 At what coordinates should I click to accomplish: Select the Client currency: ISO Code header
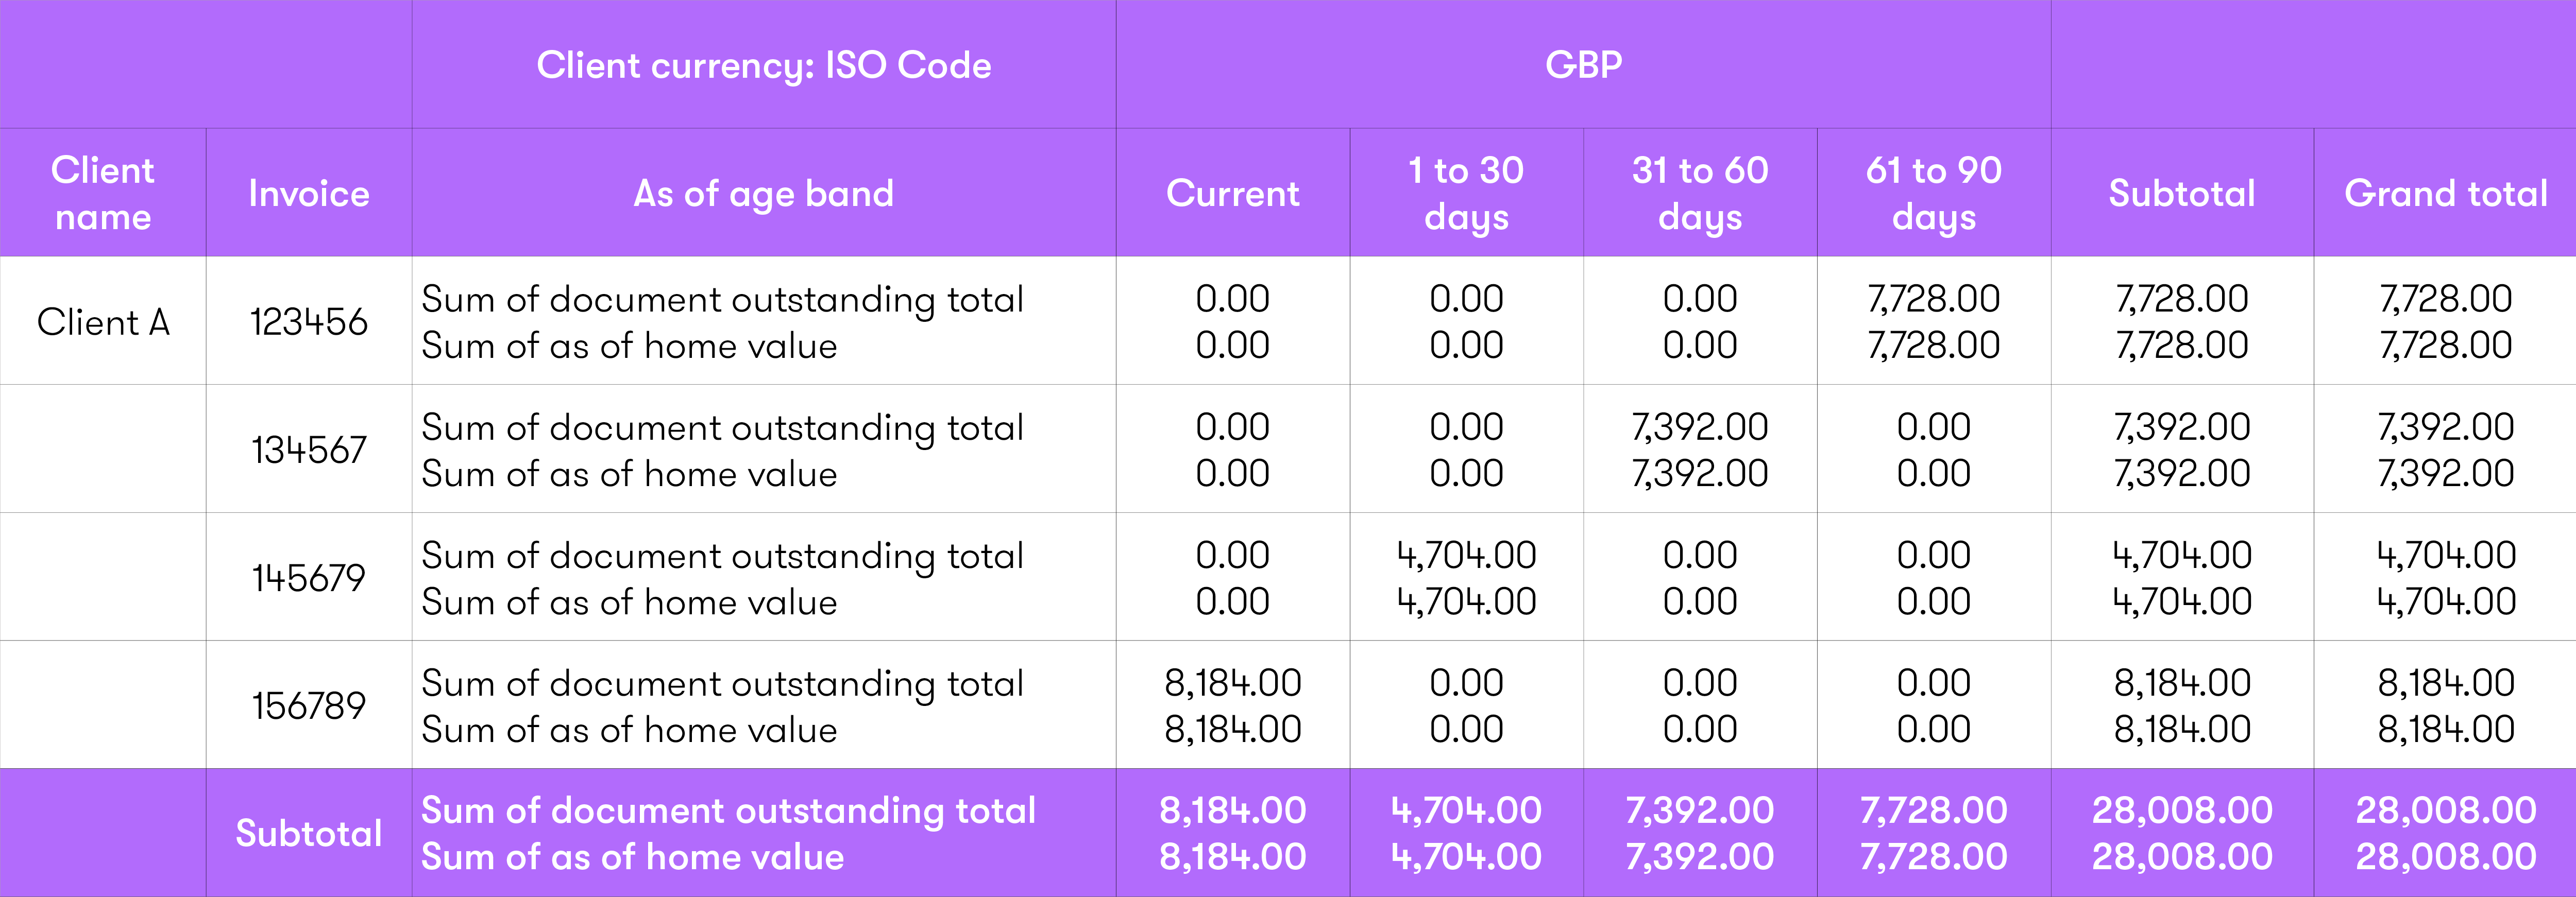pos(763,65)
